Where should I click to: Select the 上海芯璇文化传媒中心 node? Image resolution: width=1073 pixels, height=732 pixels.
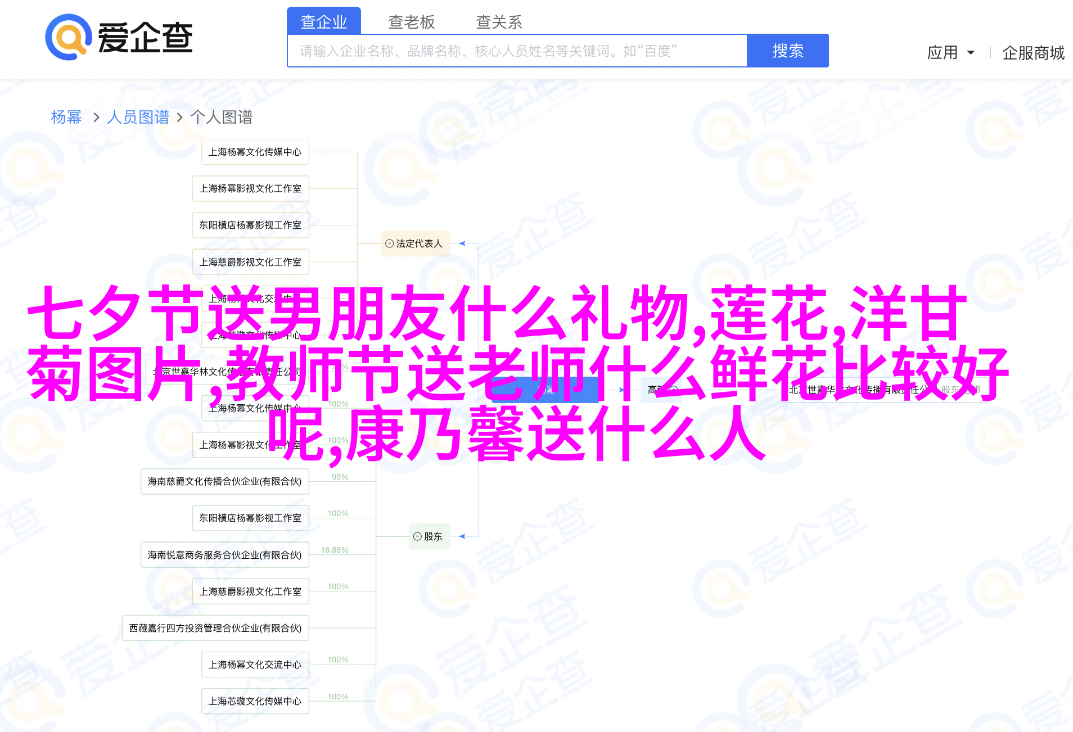point(255,701)
